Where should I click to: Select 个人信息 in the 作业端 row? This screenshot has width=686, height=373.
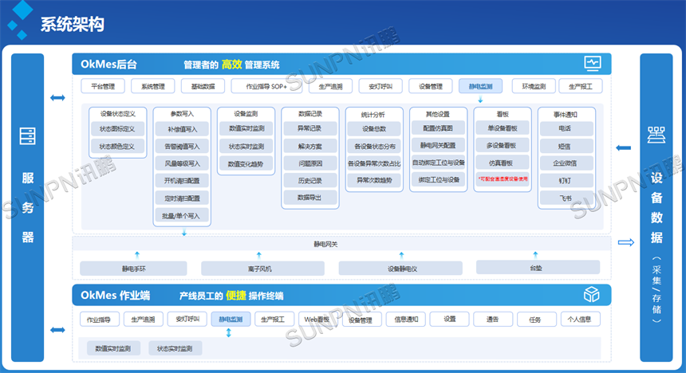tap(580, 320)
